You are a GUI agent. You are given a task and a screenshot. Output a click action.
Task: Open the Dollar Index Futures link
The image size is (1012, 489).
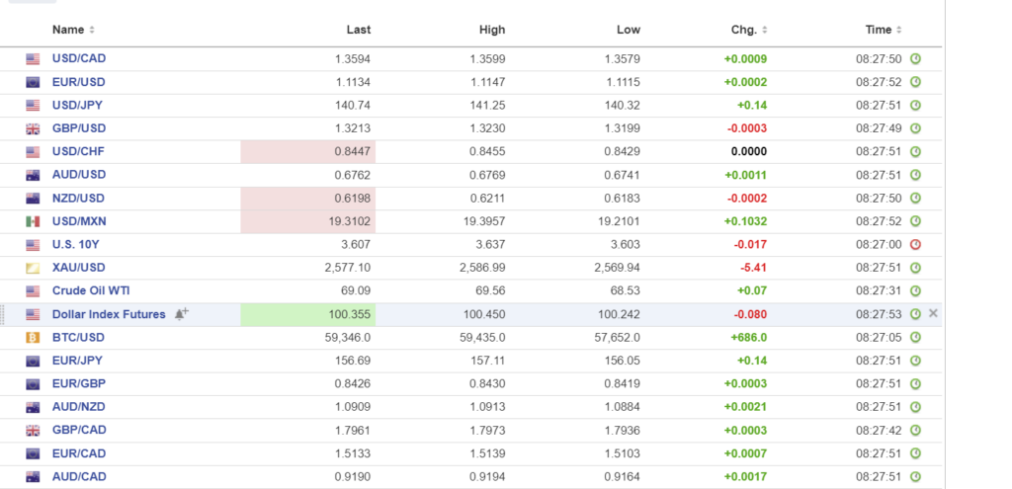click(x=110, y=314)
